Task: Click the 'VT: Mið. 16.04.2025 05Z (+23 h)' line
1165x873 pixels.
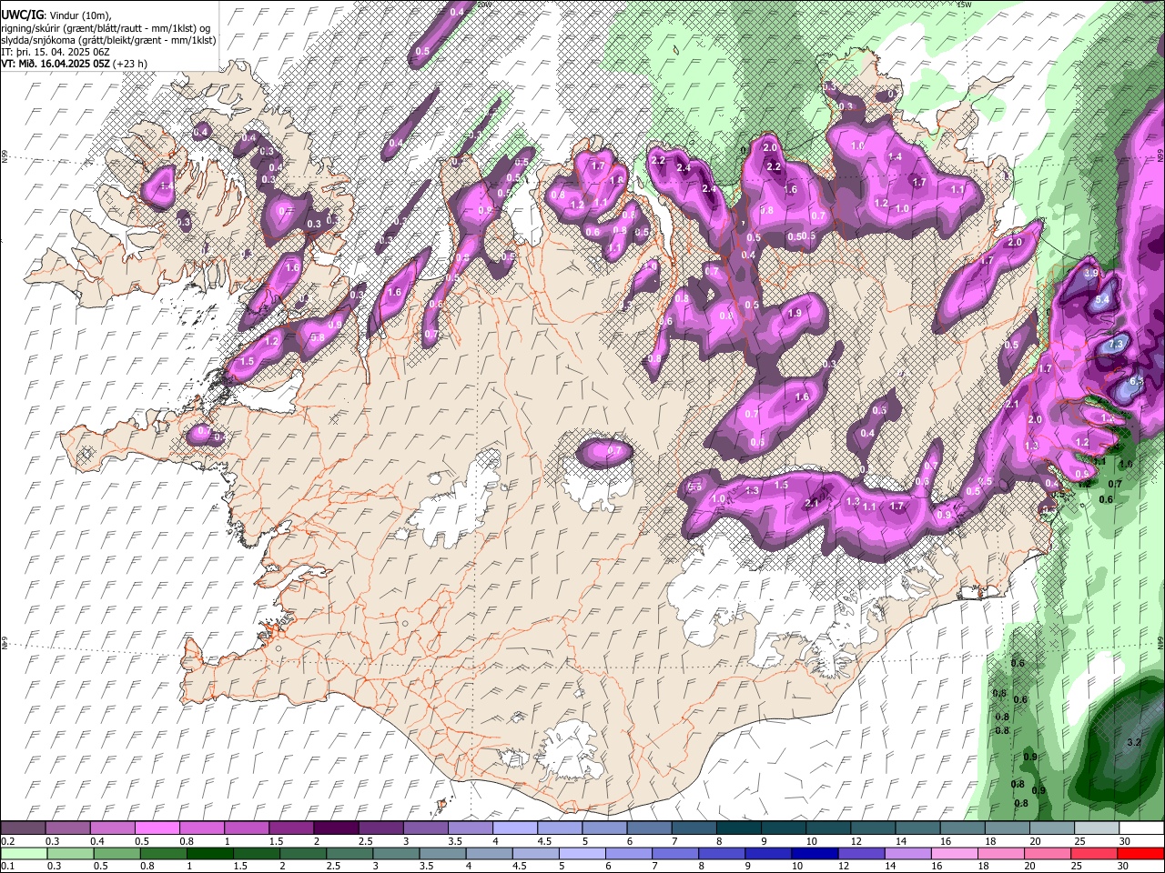Action: click(x=75, y=64)
